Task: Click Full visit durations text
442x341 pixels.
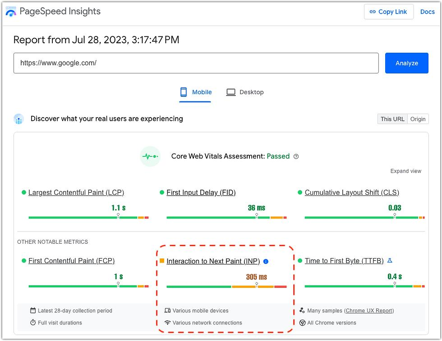Action: (x=60, y=323)
